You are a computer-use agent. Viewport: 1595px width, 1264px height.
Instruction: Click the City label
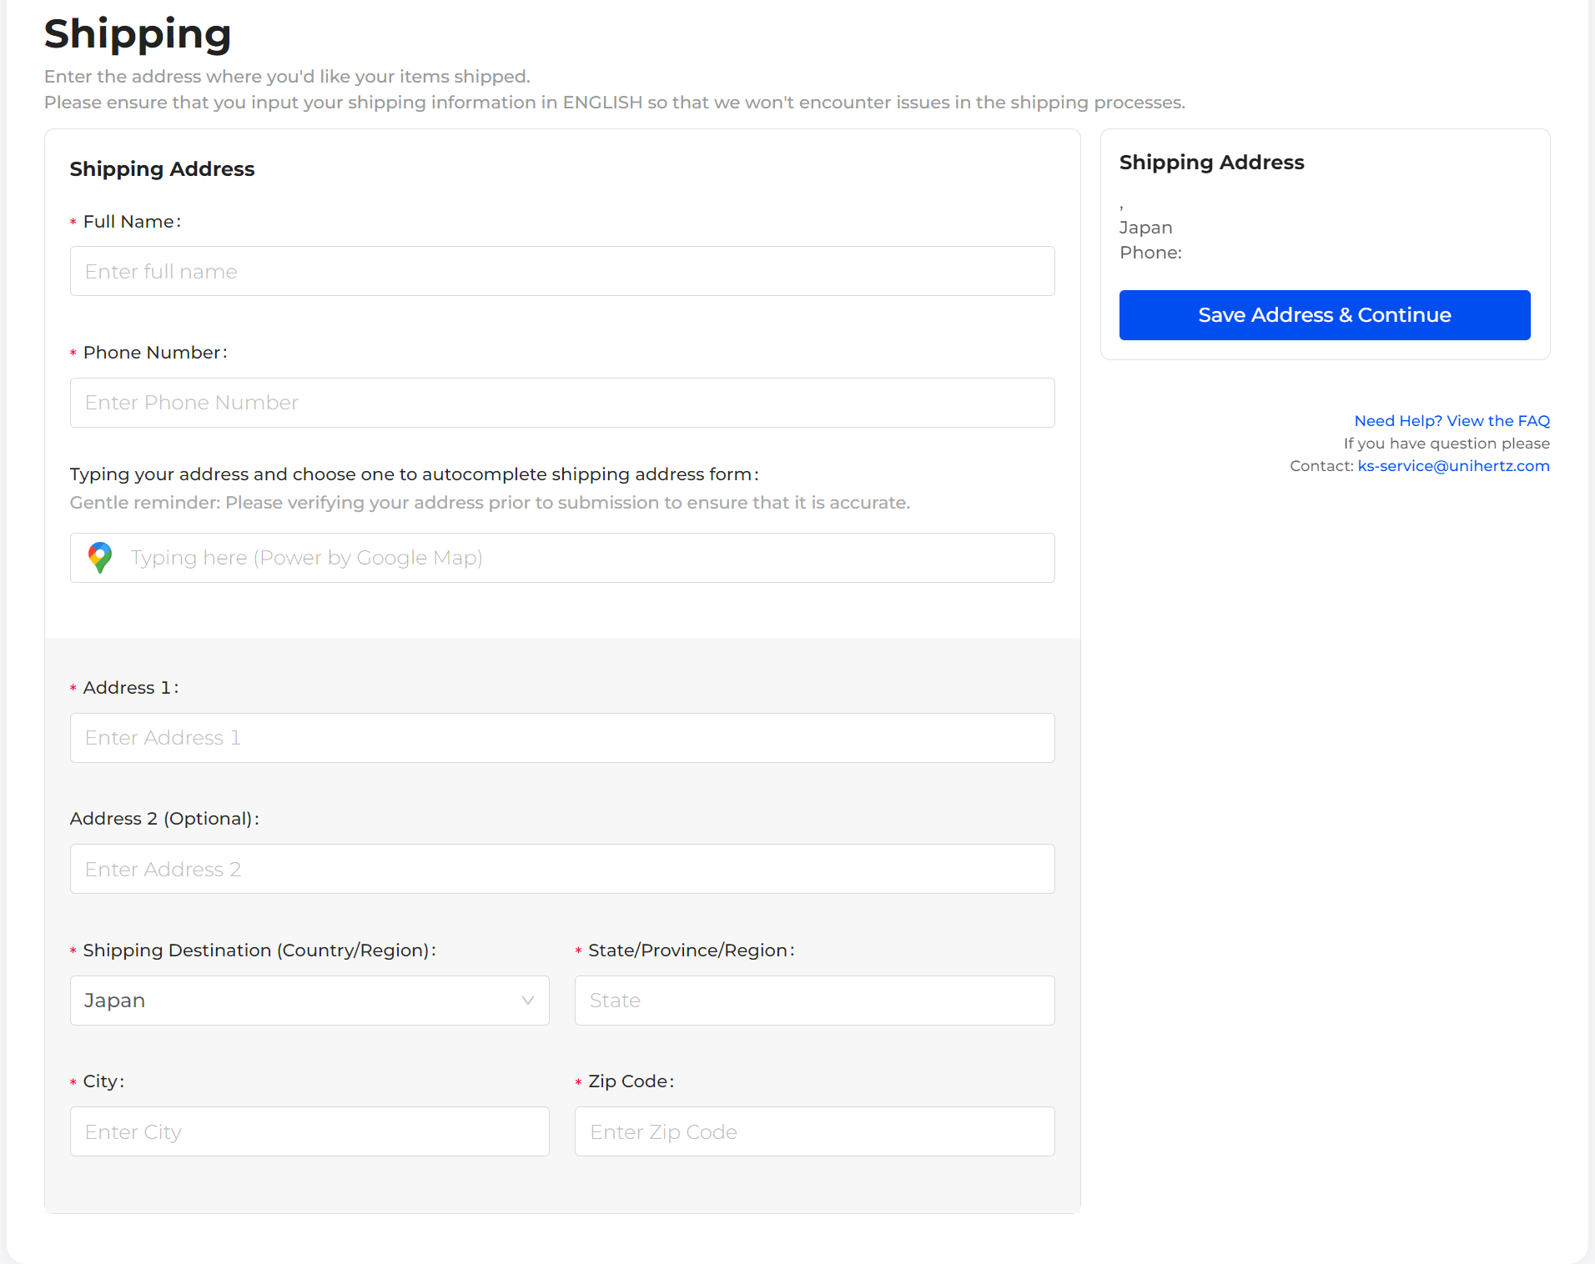pyautogui.click(x=103, y=1081)
